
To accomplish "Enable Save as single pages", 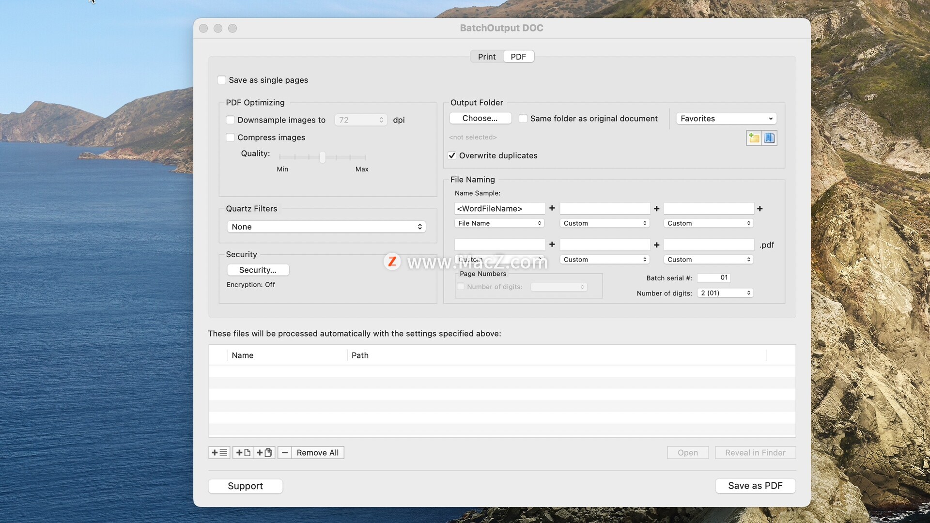I will click(x=221, y=80).
